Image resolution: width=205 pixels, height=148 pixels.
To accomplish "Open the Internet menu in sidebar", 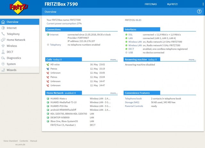I will [x=20, y=28].
